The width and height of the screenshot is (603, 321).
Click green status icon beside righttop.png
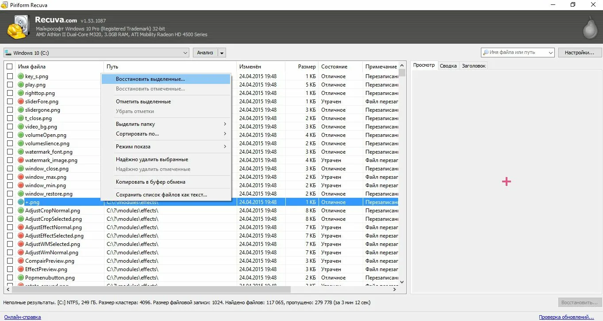(21, 93)
